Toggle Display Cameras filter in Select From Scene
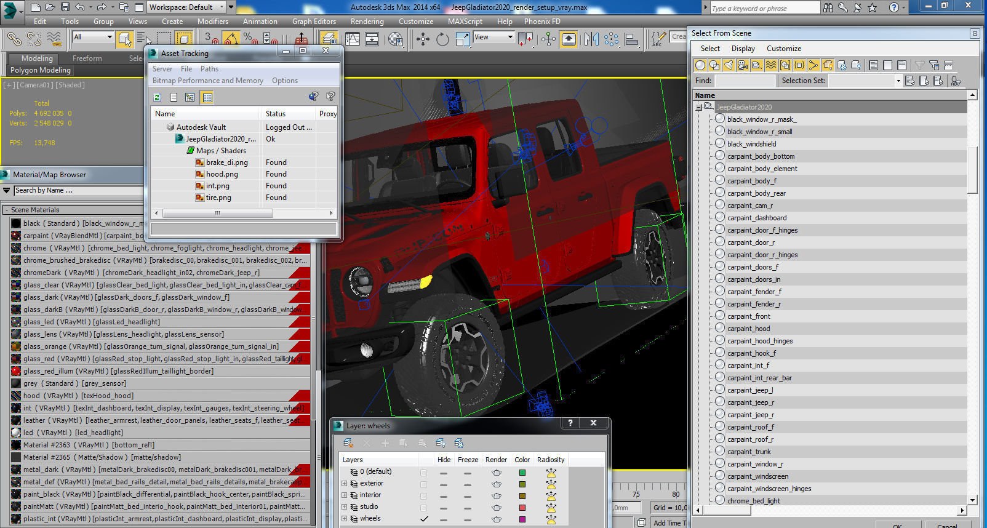 (x=743, y=65)
